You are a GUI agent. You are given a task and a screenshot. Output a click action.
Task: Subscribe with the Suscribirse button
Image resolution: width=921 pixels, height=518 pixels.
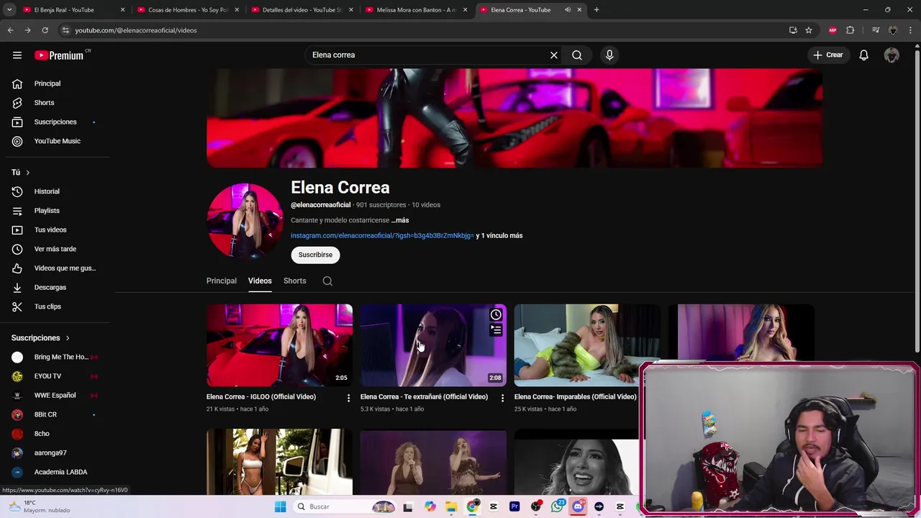coord(315,255)
